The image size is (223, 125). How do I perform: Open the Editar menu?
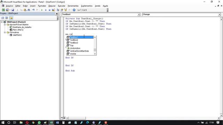click(18, 6)
